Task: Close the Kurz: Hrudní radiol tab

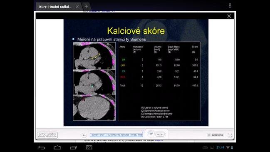Action: point(77,7)
